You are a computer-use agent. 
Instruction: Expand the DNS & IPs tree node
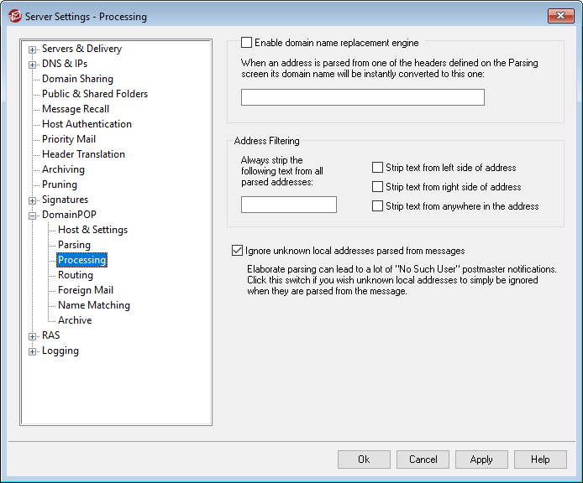pos(33,64)
